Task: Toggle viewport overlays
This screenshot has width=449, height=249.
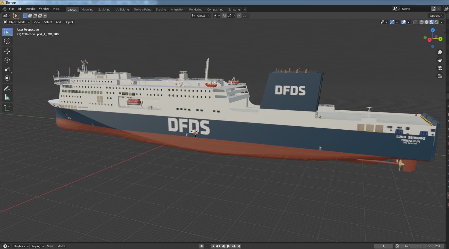Action: click(x=404, y=22)
